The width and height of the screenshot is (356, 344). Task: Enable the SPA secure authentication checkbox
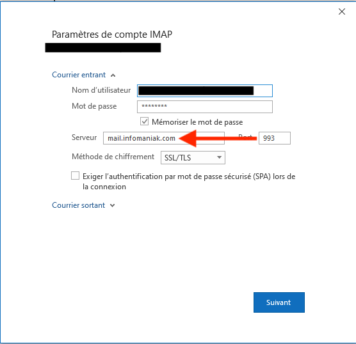pos(75,176)
